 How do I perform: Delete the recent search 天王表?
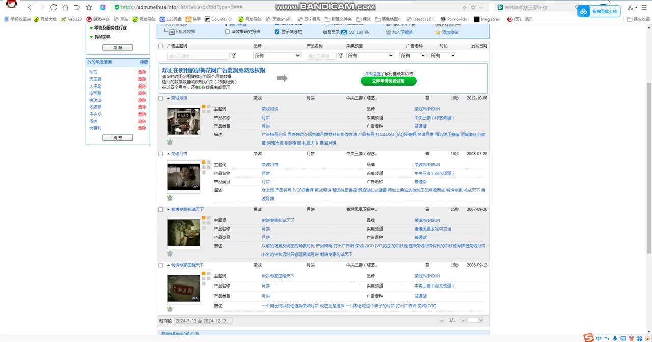142,79
